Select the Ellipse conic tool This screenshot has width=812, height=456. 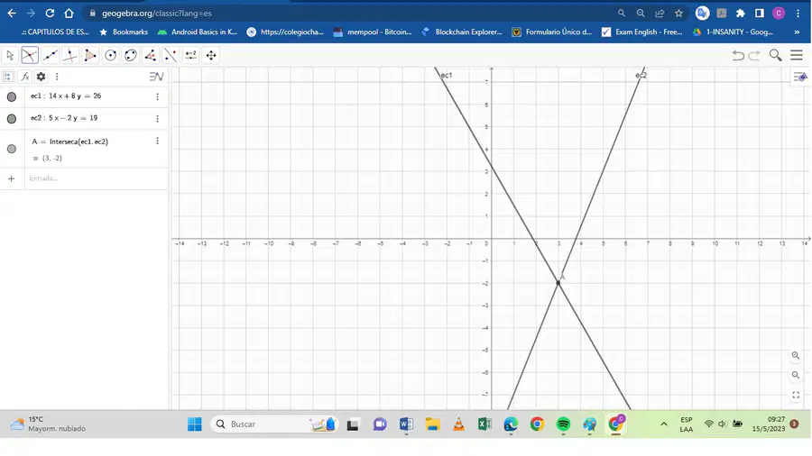click(x=131, y=55)
